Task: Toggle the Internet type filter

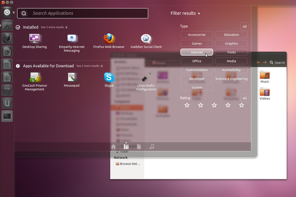Action: 197,52
